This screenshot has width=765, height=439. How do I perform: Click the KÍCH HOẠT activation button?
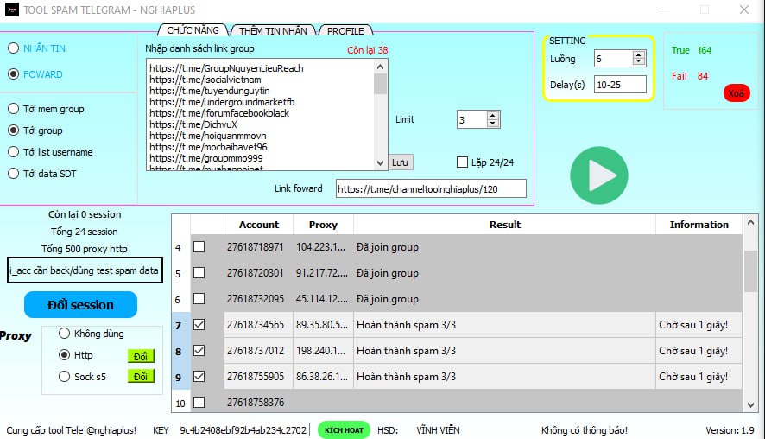click(x=344, y=429)
